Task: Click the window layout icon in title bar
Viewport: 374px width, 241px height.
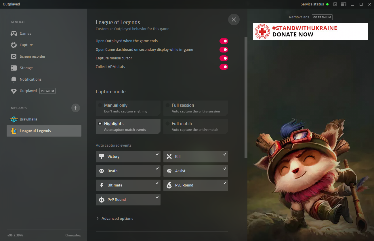Action: coord(344,4)
